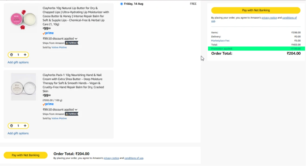Click the Promotion applied row
The height and width of the screenshot is (166, 306).
(x=256, y=49)
